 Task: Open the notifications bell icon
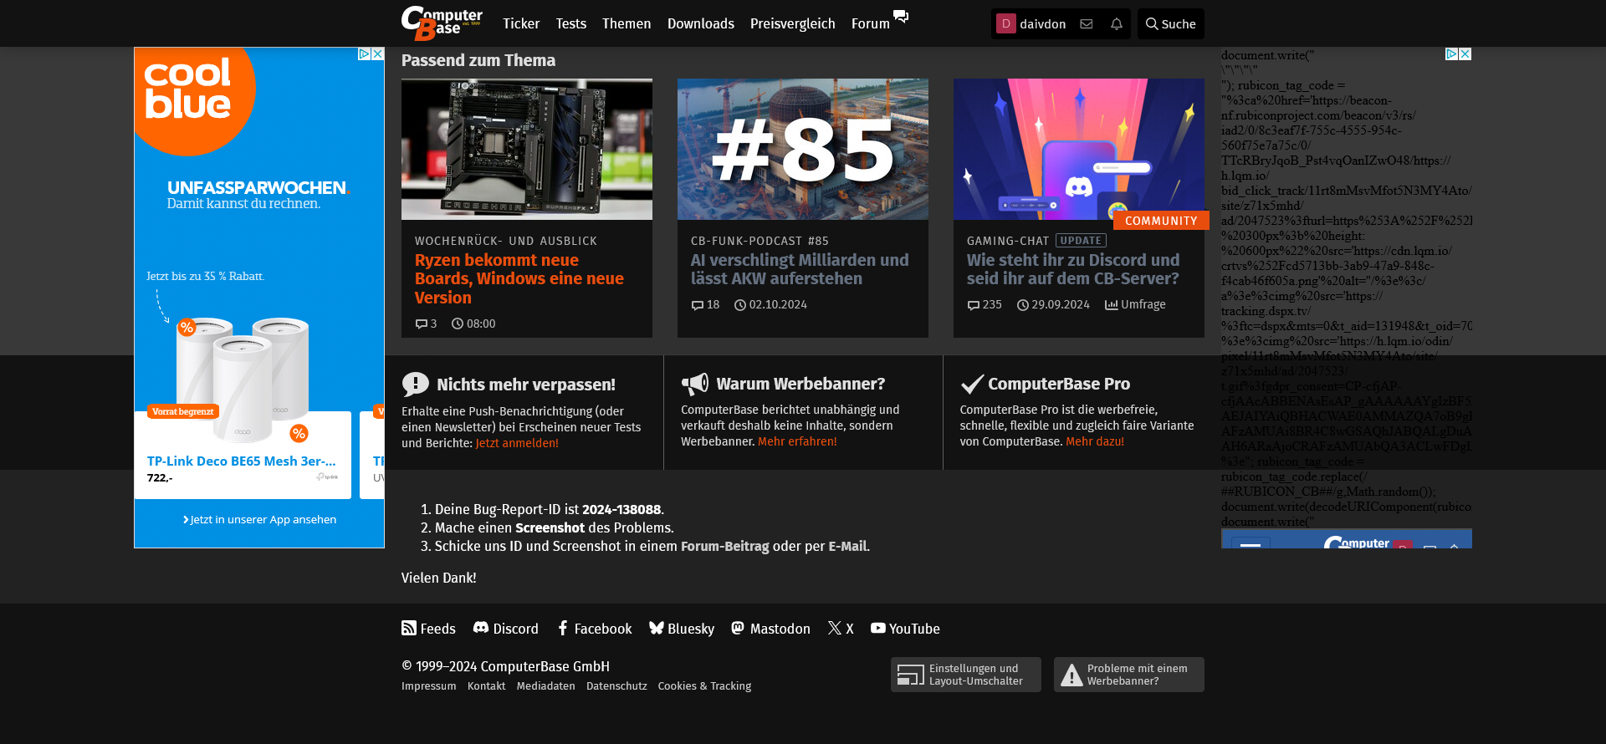(x=1116, y=24)
